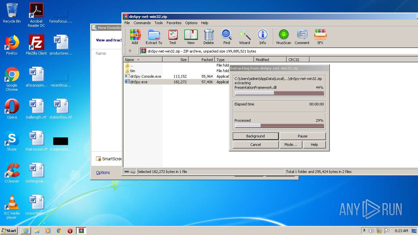Cancel the extraction
The height and width of the screenshot is (235, 418).
[255, 145]
